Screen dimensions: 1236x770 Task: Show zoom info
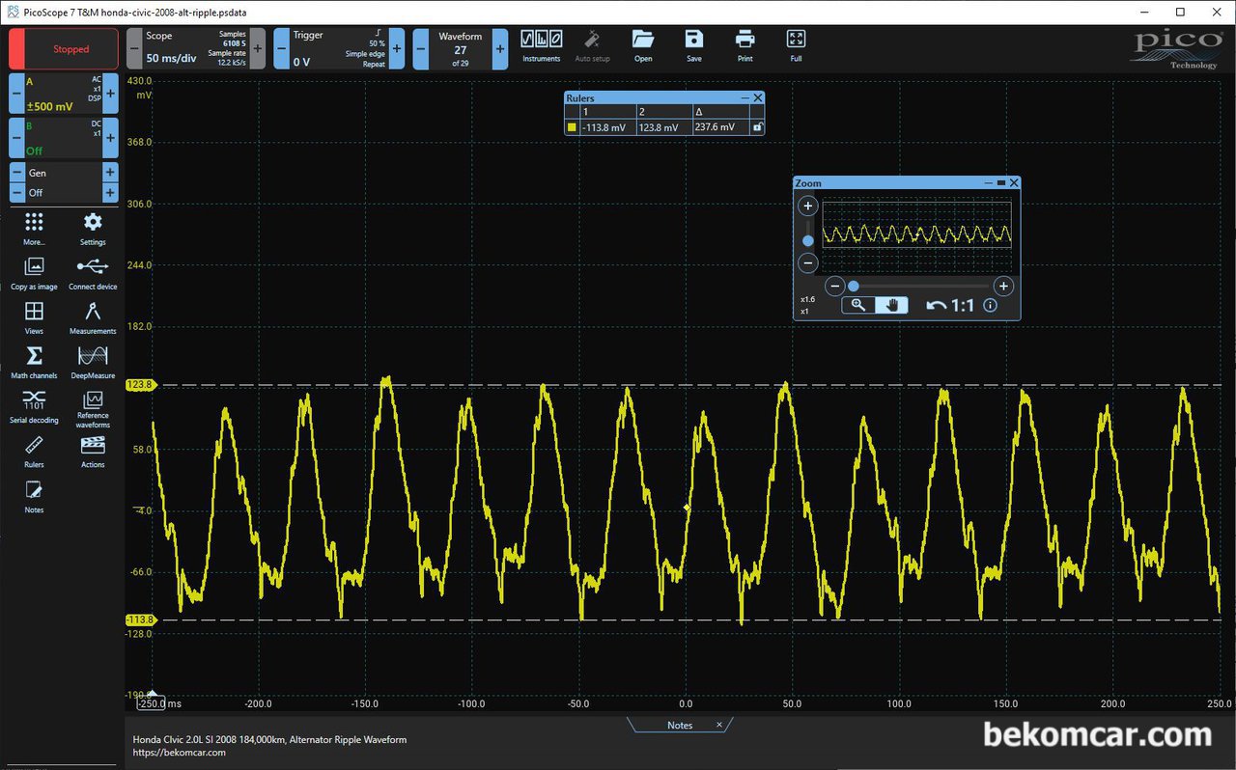click(990, 305)
